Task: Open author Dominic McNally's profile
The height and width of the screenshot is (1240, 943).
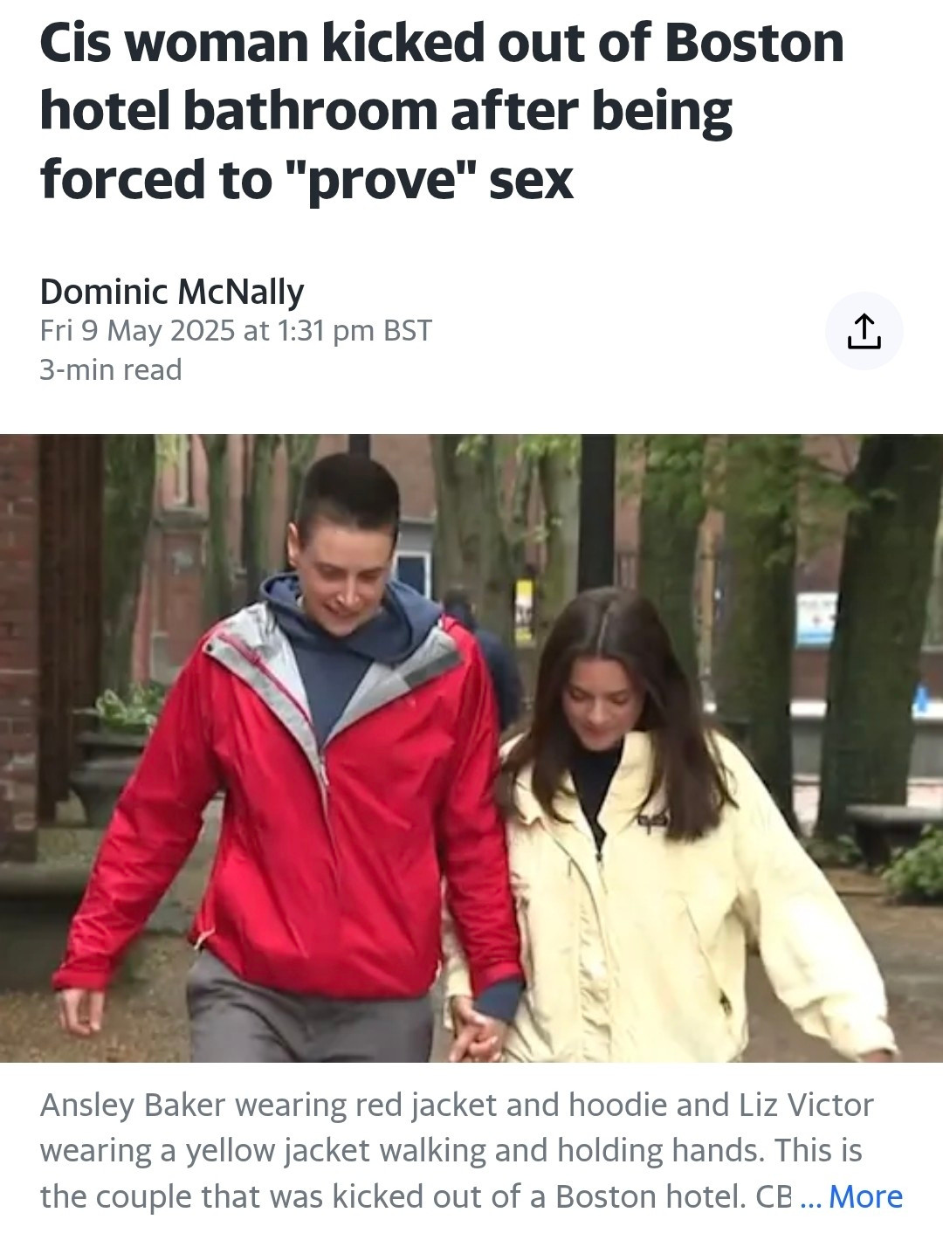Action: pyautogui.click(x=172, y=292)
